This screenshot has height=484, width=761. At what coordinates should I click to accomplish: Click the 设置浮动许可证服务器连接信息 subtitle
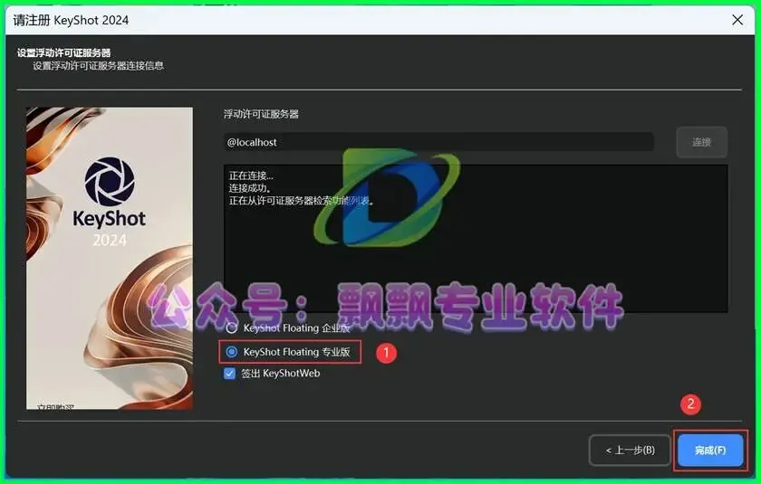point(99,66)
